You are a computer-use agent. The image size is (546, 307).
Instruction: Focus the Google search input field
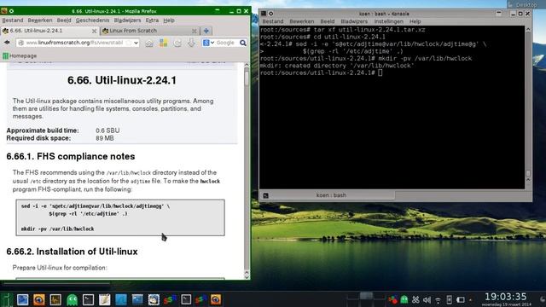[x=226, y=43]
